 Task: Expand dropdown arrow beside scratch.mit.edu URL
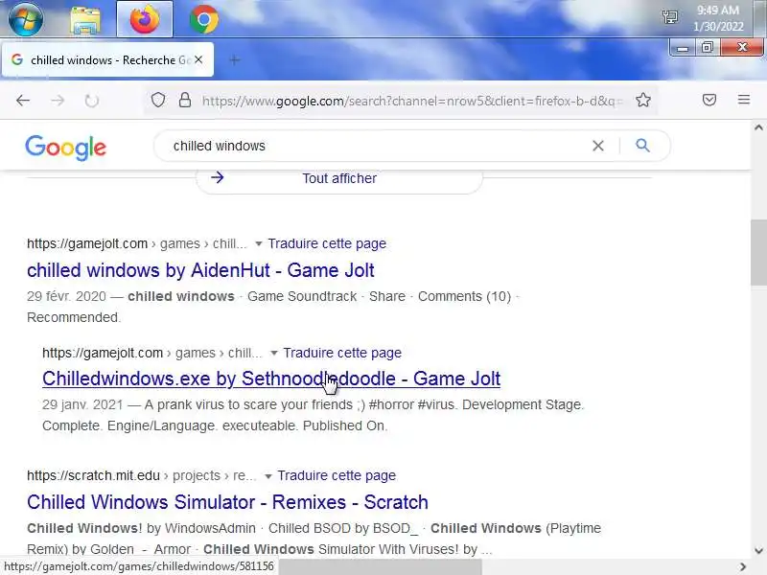tap(268, 476)
